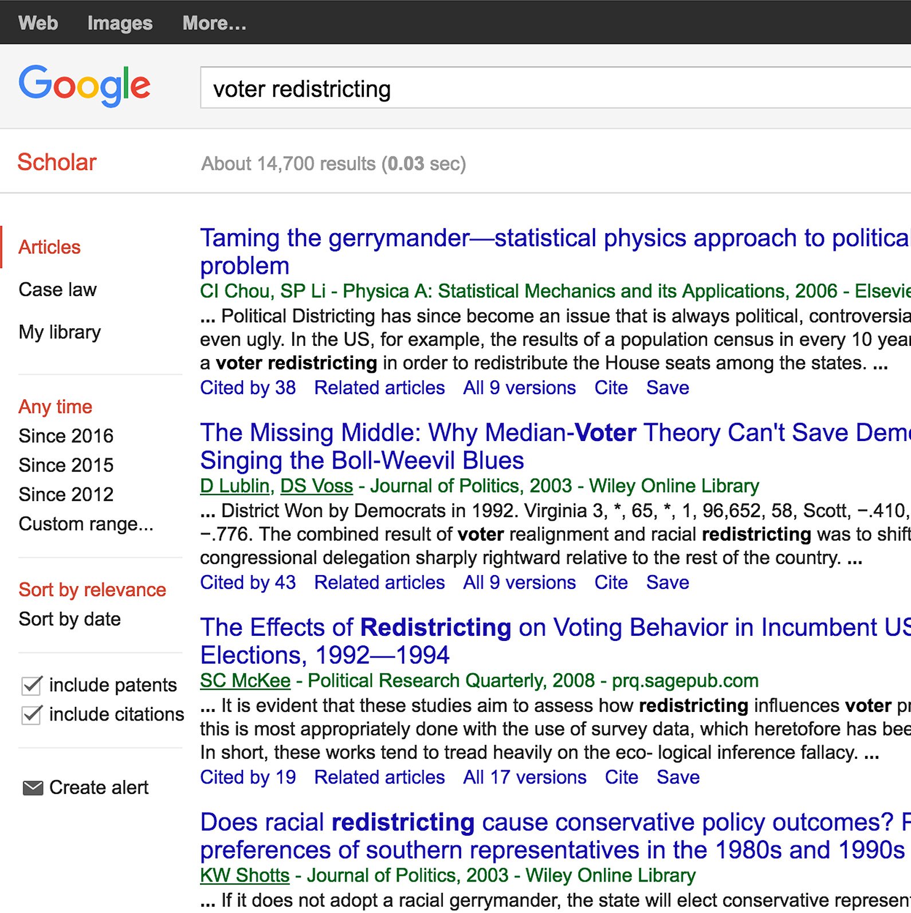
Task: Open The Effects of Redistricting article title
Action: (x=555, y=641)
